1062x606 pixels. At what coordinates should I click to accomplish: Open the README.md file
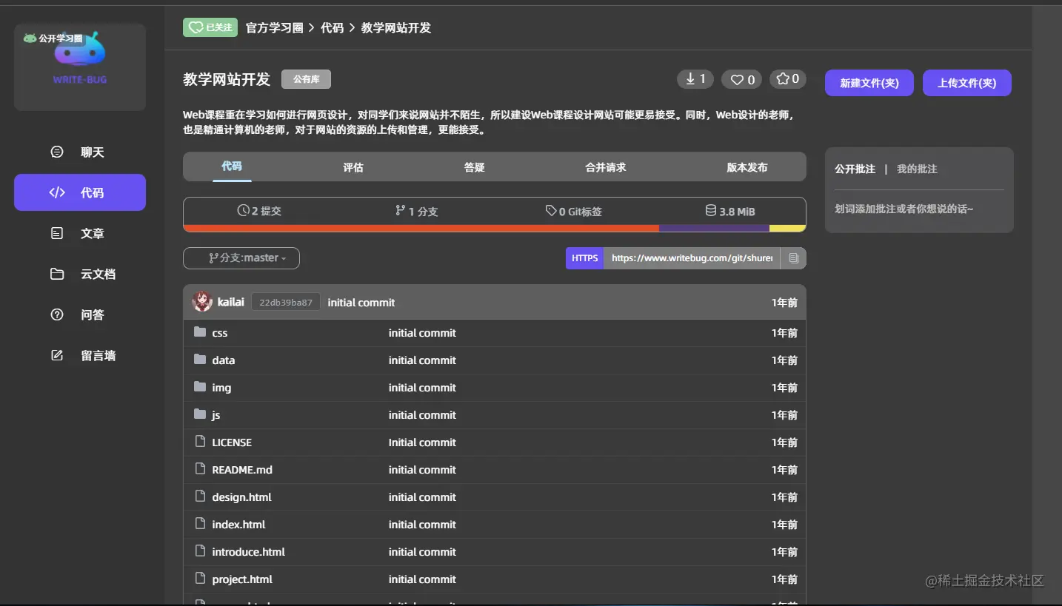(242, 470)
